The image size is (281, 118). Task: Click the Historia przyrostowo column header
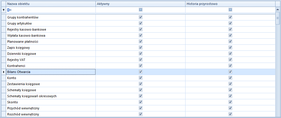tap(230, 4)
